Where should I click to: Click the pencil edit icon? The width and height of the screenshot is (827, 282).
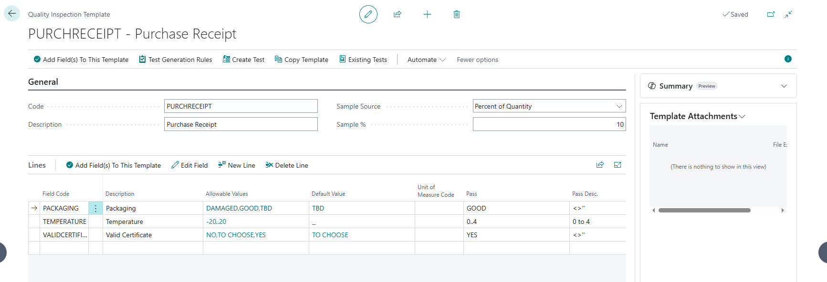pos(368,14)
